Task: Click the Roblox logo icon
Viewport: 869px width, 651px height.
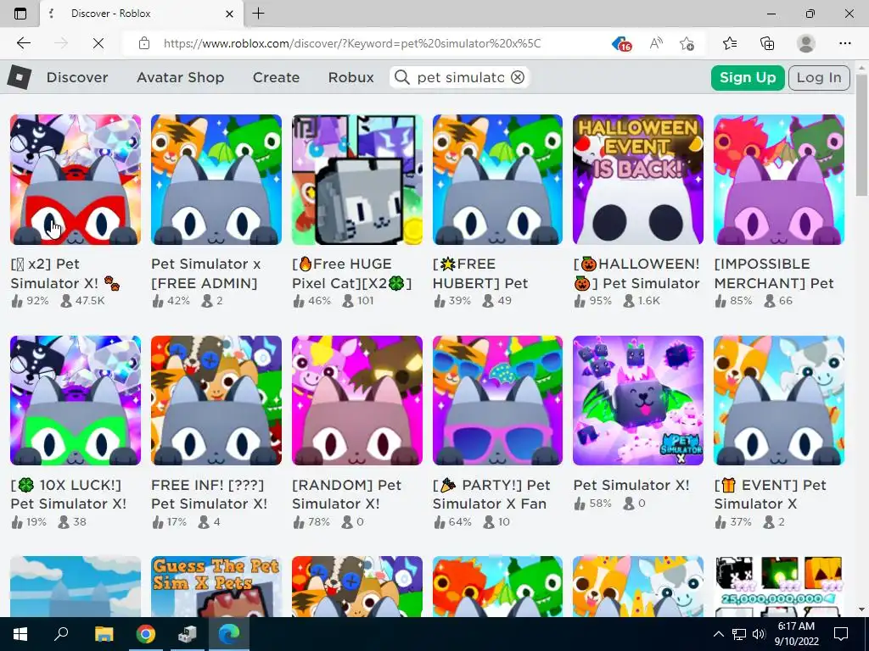Action: [x=19, y=77]
